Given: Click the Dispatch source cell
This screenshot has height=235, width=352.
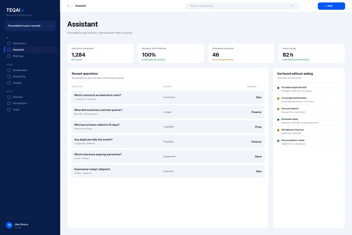Looking at the screenshot, I should pos(168,172).
